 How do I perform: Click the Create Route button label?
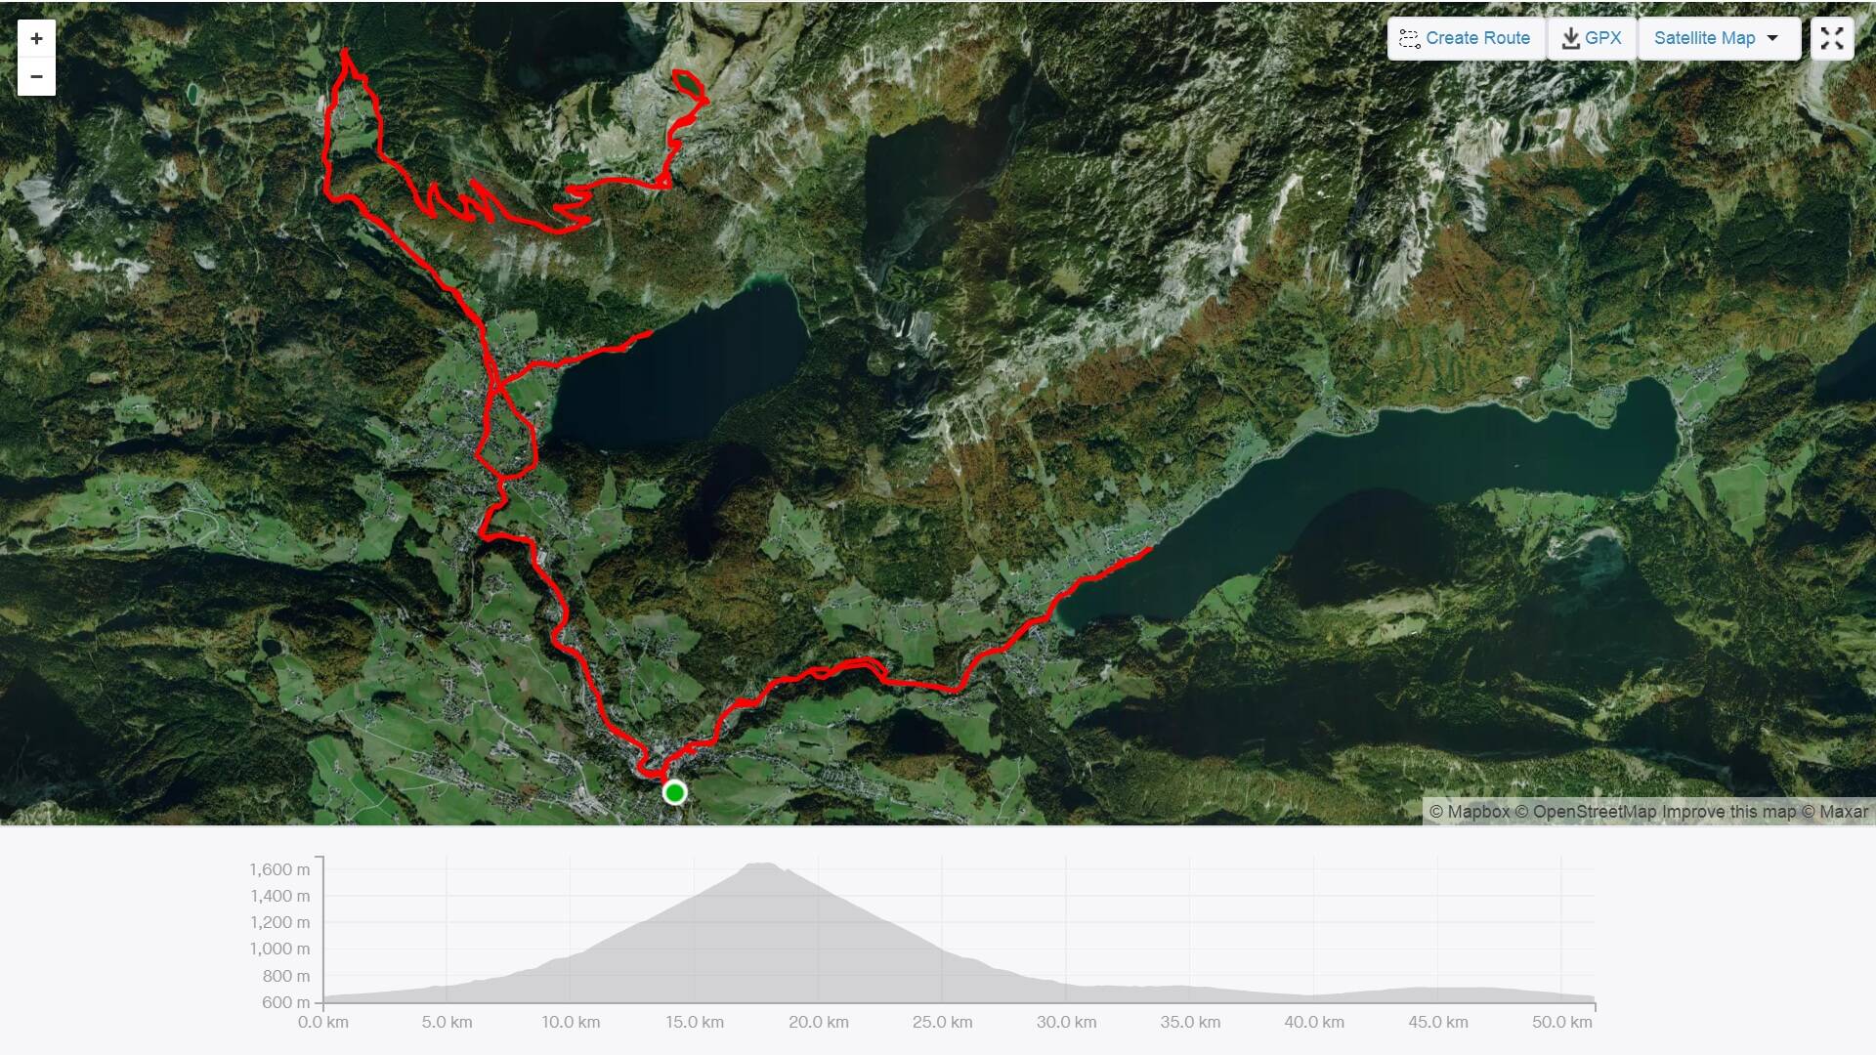[x=1477, y=38]
